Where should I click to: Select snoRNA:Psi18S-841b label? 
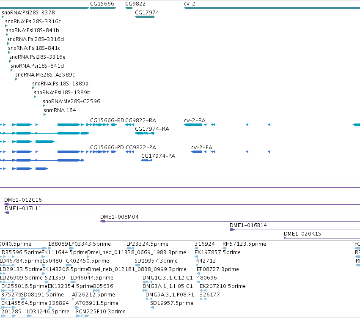(x=33, y=30)
